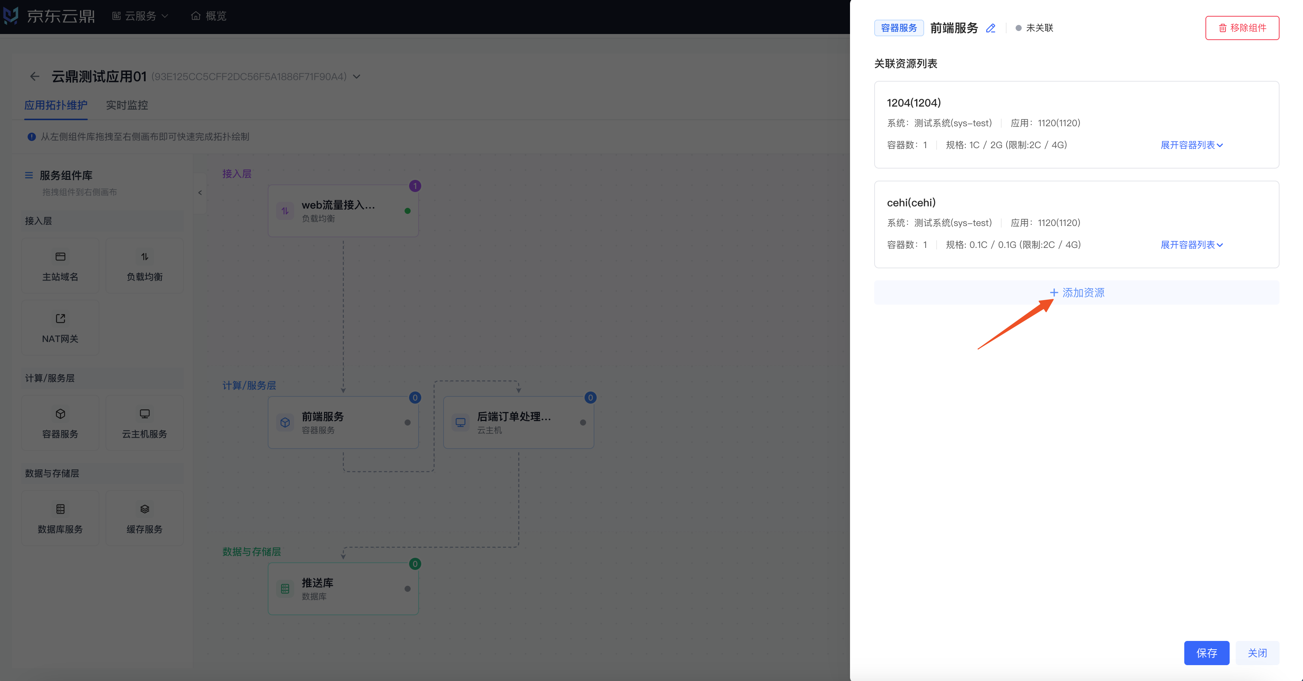The height and width of the screenshot is (681, 1303).
Task: Click the blue 0 badge on 后端订单处理 node
Action: [x=590, y=398]
